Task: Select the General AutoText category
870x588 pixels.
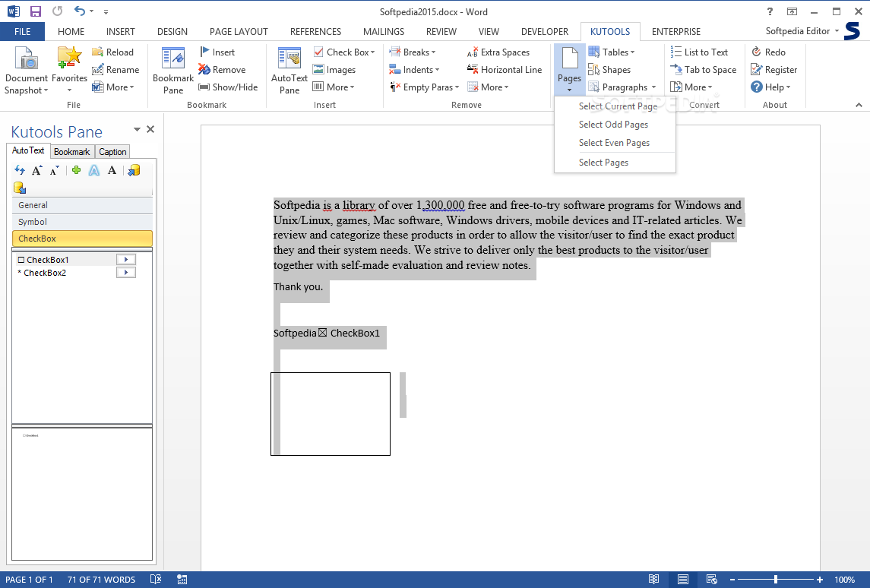Action: coord(82,205)
